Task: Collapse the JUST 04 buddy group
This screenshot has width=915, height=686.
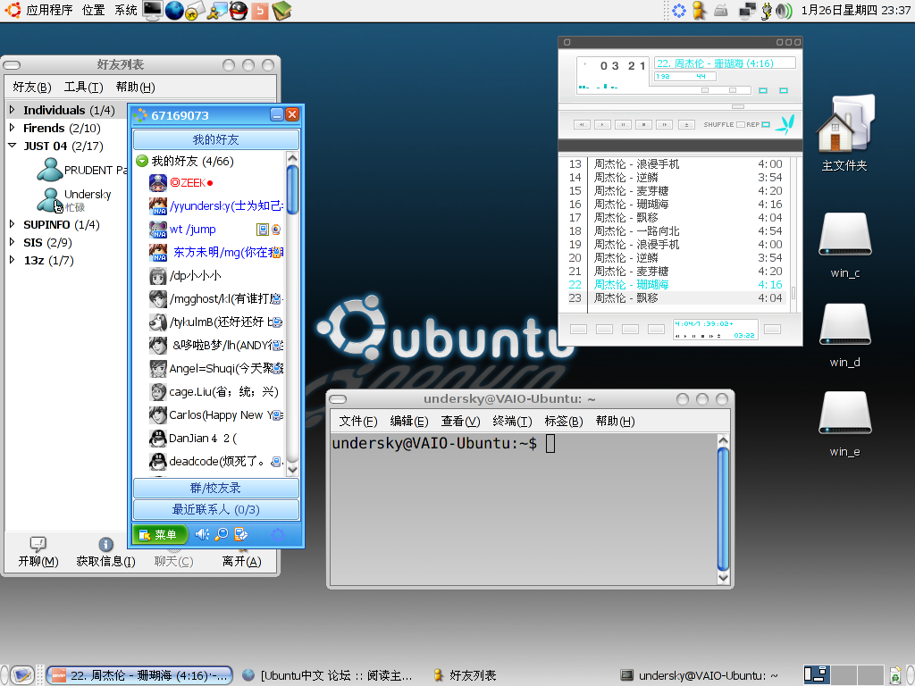Action: tap(12, 146)
